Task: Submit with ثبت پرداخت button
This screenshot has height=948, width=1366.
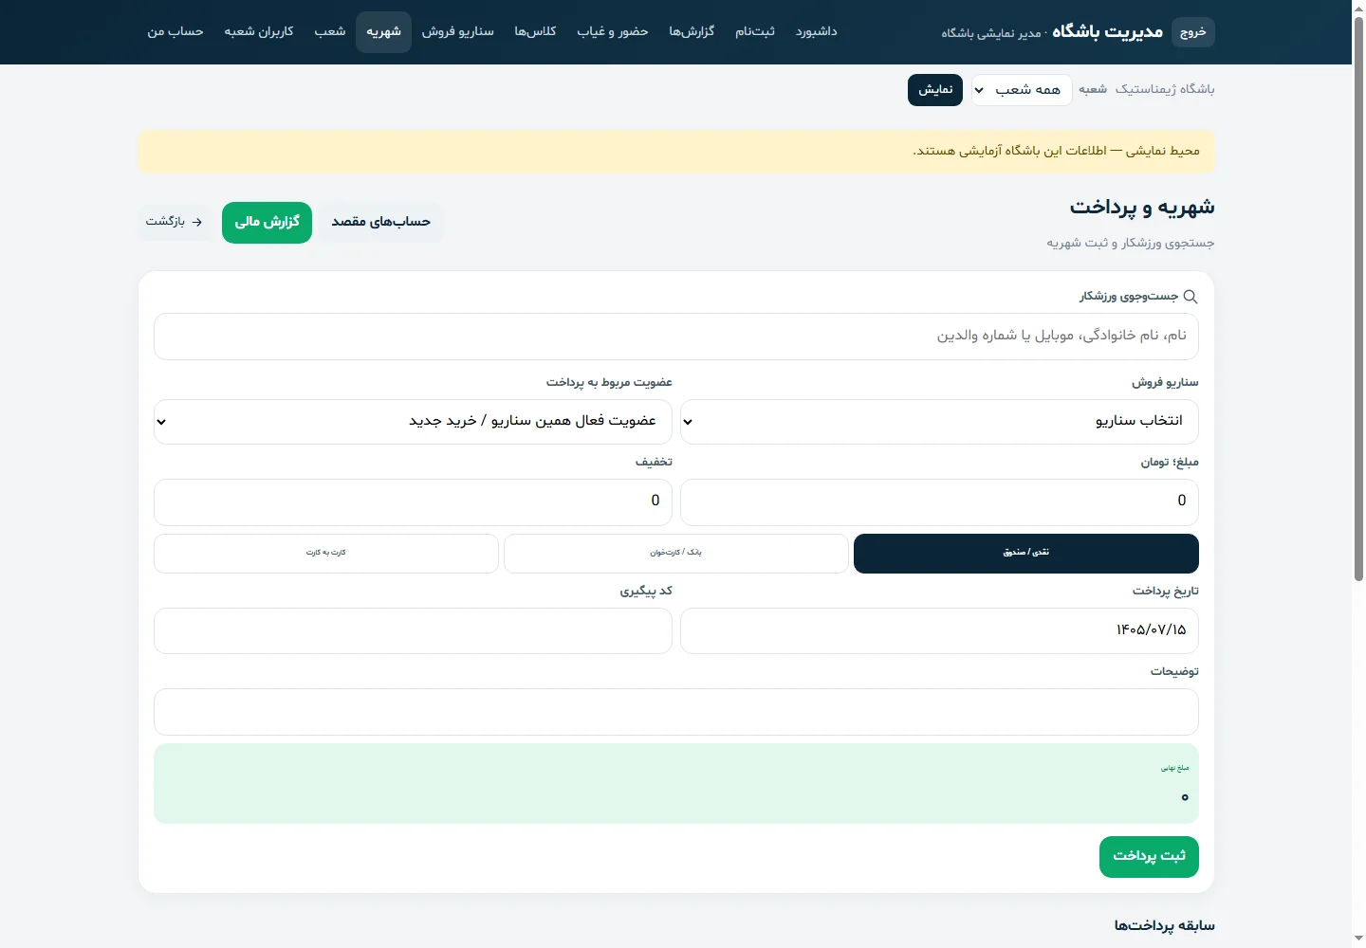Action: pos(1149,857)
